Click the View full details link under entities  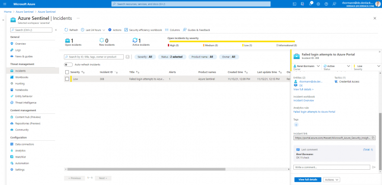pyautogui.click(x=304, y=89)
